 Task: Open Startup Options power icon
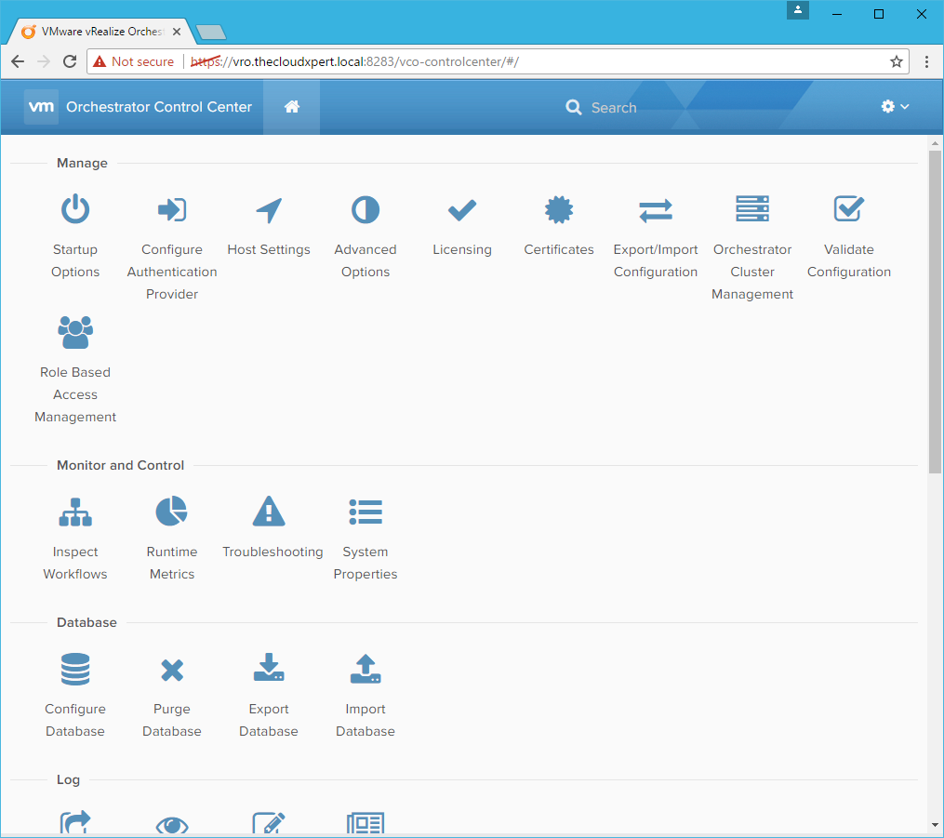pos(75,210)
